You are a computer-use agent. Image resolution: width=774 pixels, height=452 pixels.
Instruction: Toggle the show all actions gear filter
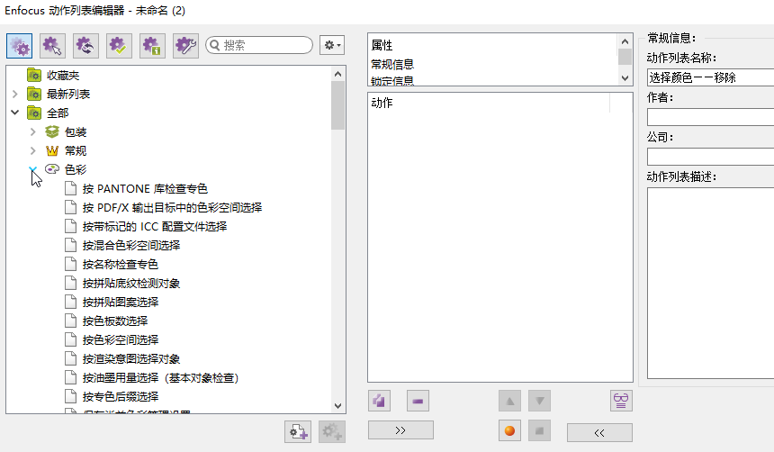[x=20, y=45]
